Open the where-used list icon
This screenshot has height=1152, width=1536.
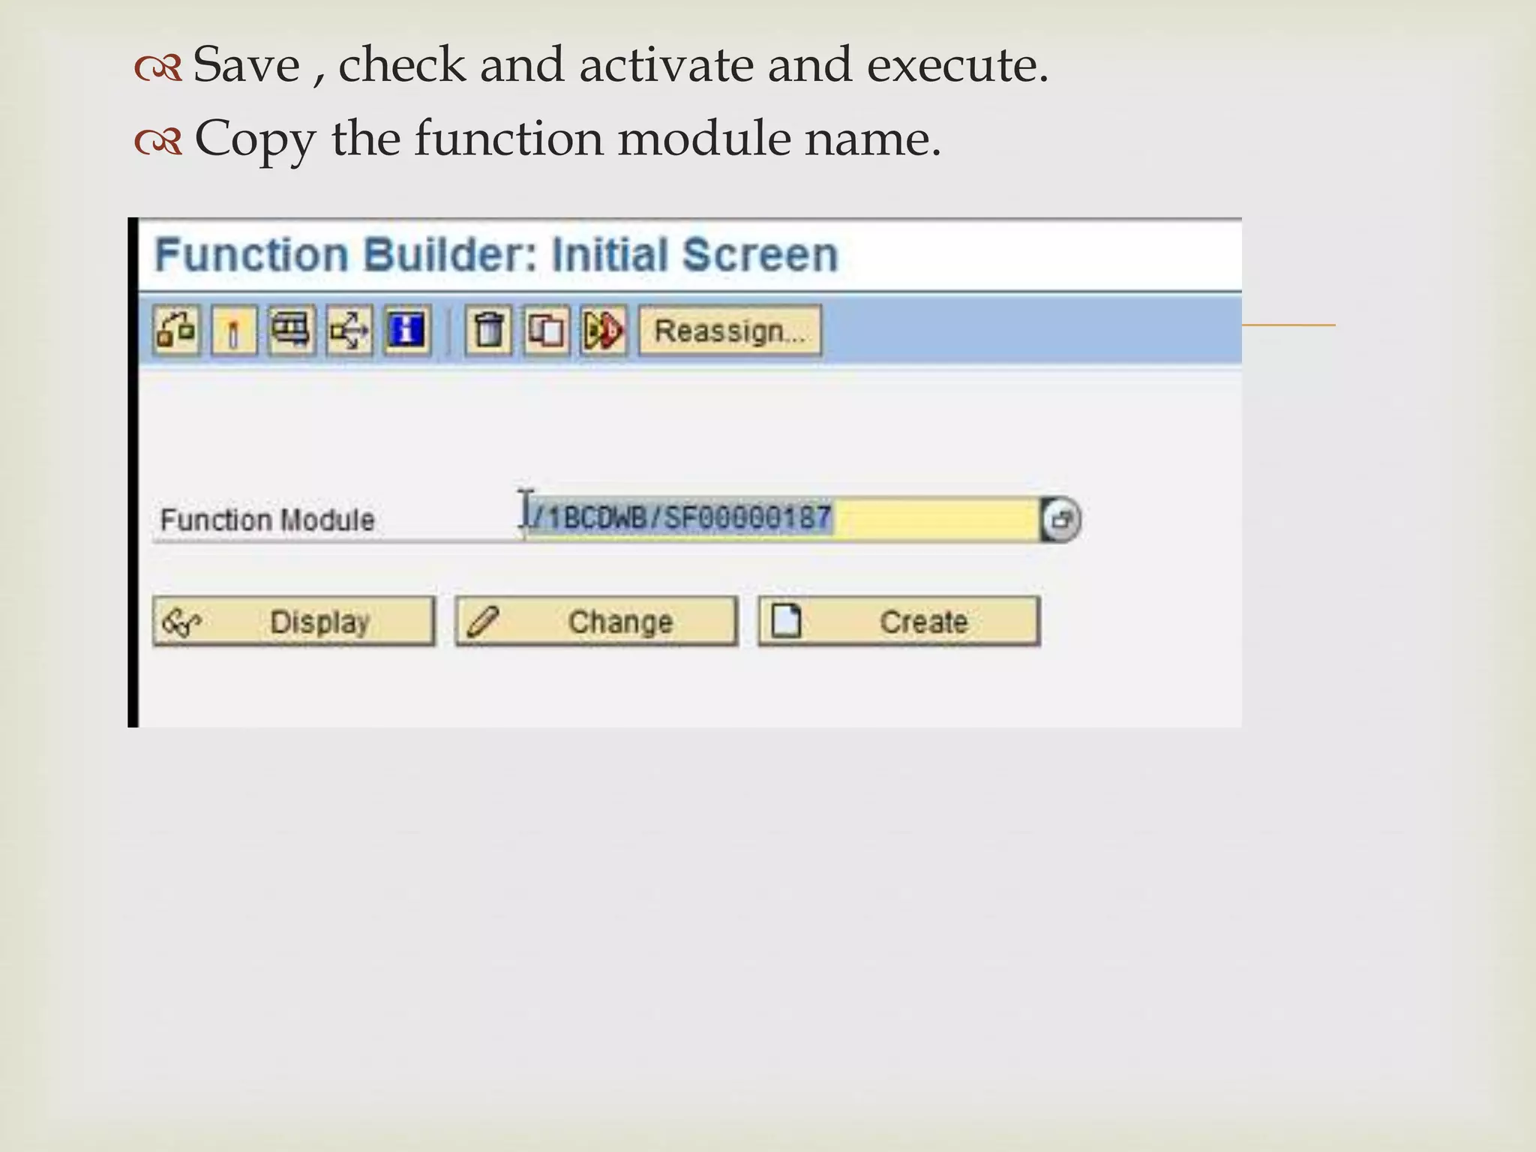pos(349,330)
